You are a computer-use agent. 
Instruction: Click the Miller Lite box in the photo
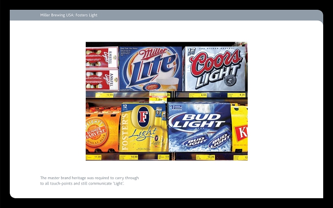pos(150,69)
